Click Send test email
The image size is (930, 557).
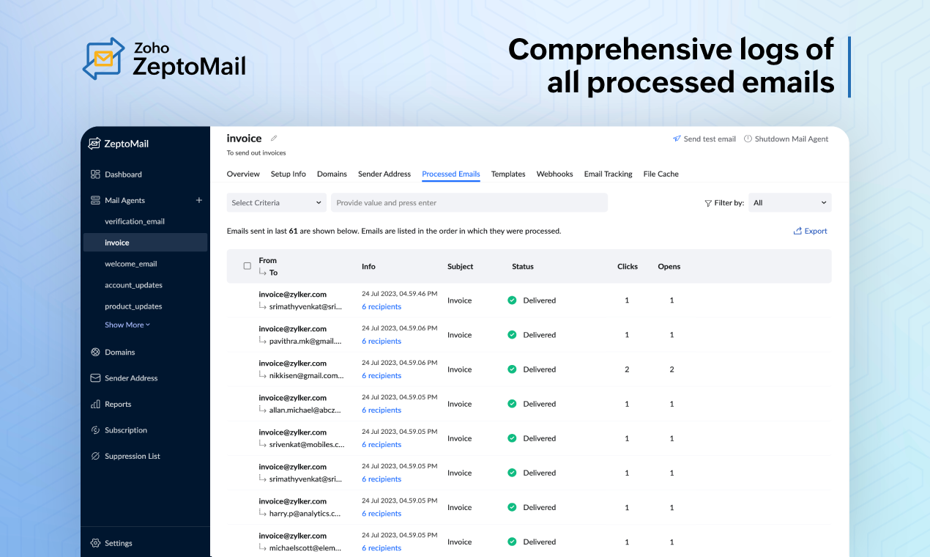704,138
